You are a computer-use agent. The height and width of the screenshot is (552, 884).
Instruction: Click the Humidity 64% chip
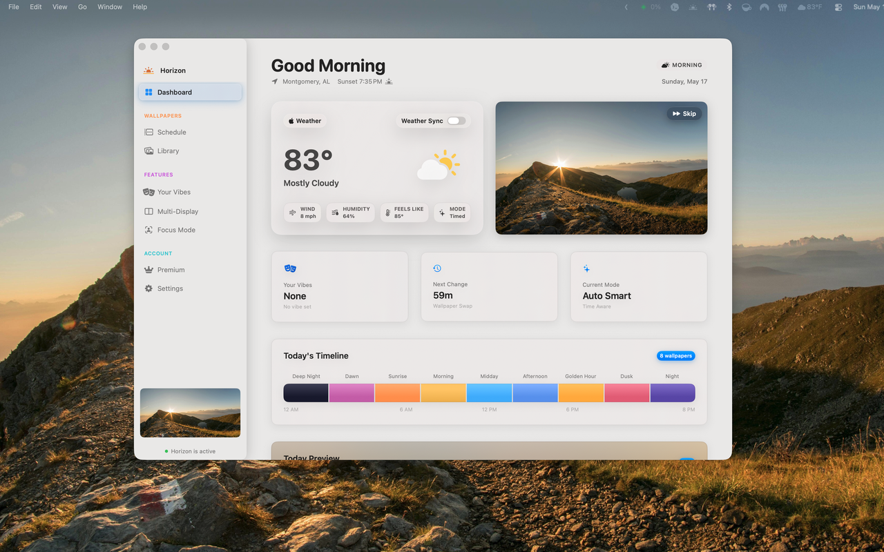tap(350, 213)
